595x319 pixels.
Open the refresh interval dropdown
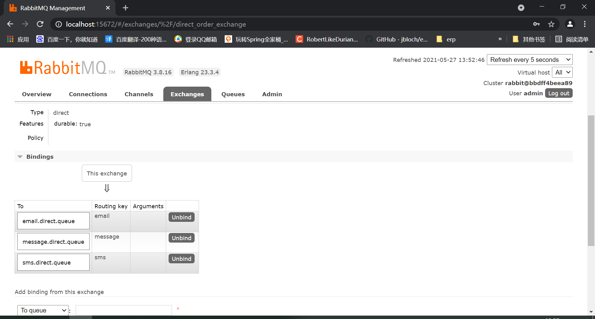pyautogui.click(x=530, y=60)
